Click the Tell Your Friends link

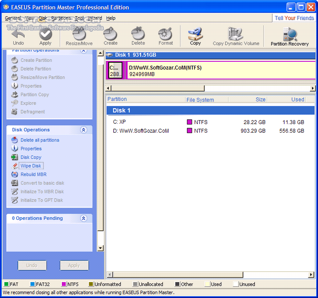tap(294, 18)
